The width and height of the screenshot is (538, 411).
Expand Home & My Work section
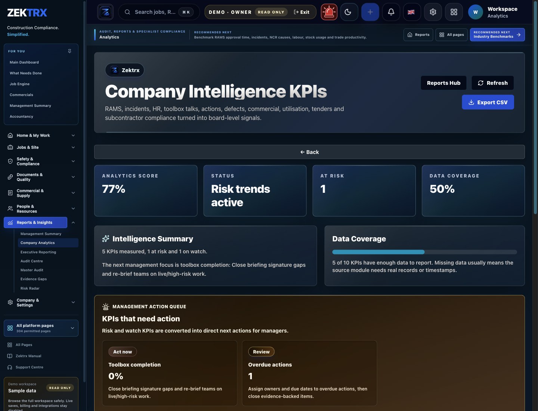73,135
